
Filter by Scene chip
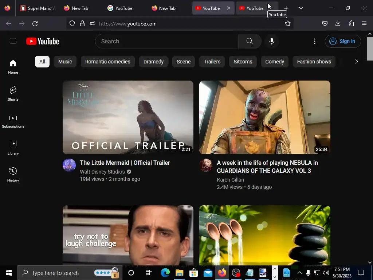[184, 62]
